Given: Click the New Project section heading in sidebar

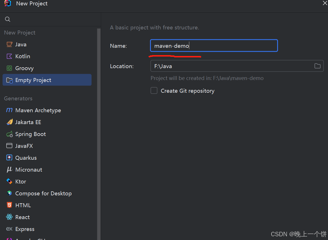Looking at the screenshot, I should 20,33.
